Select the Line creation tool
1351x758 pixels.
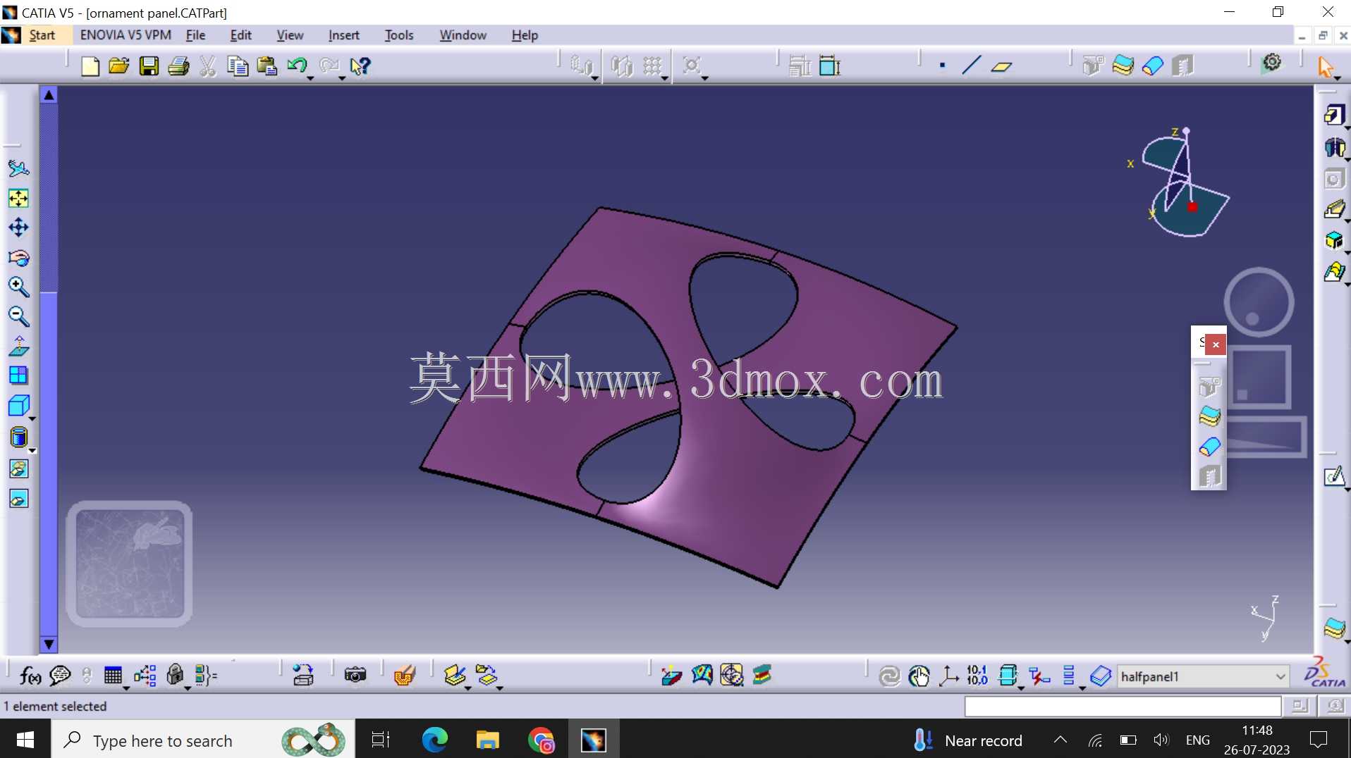tap(971, 66)
